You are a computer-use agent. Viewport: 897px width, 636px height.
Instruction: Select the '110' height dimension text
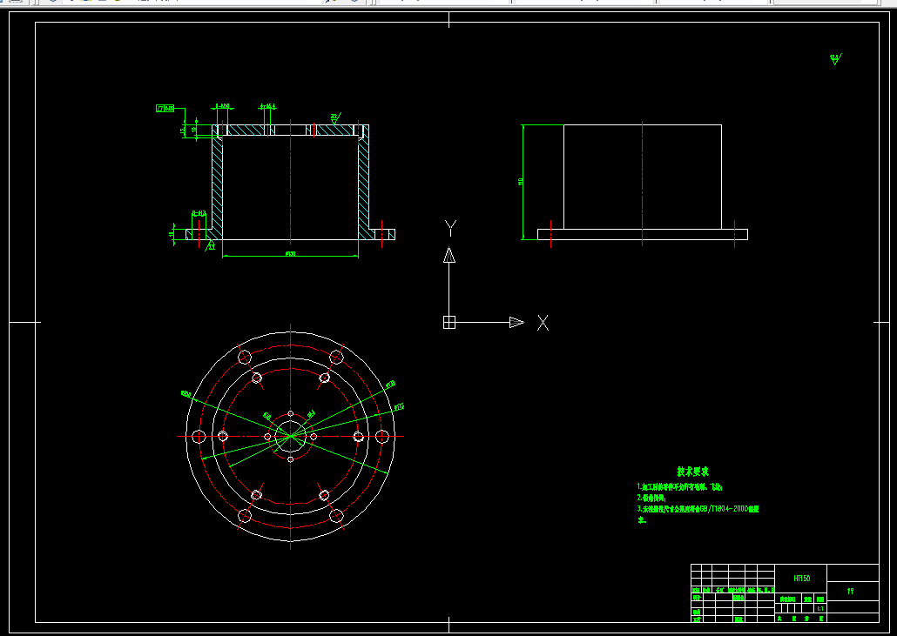[x=521, y=181]
